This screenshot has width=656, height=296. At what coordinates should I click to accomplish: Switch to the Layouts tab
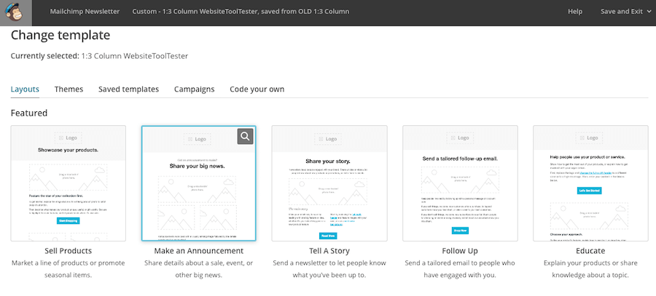coord(25,89)
